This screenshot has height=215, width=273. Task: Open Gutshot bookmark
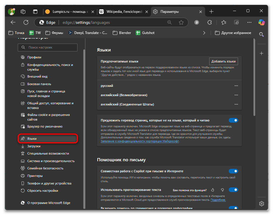click(145, 33)
